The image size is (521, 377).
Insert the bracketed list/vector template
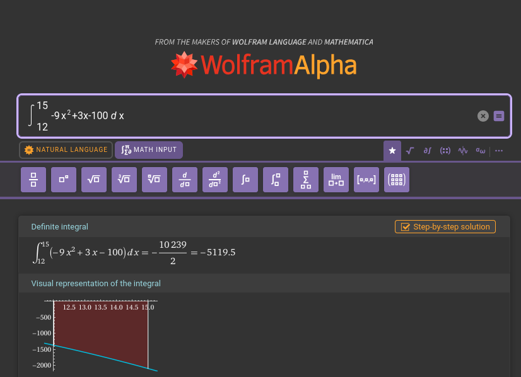366,180
